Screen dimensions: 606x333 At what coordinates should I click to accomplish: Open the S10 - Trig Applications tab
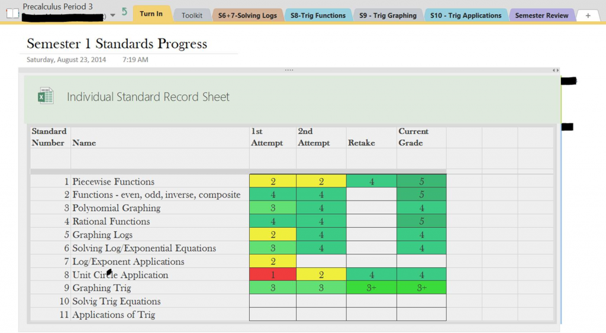pos(466,15)
